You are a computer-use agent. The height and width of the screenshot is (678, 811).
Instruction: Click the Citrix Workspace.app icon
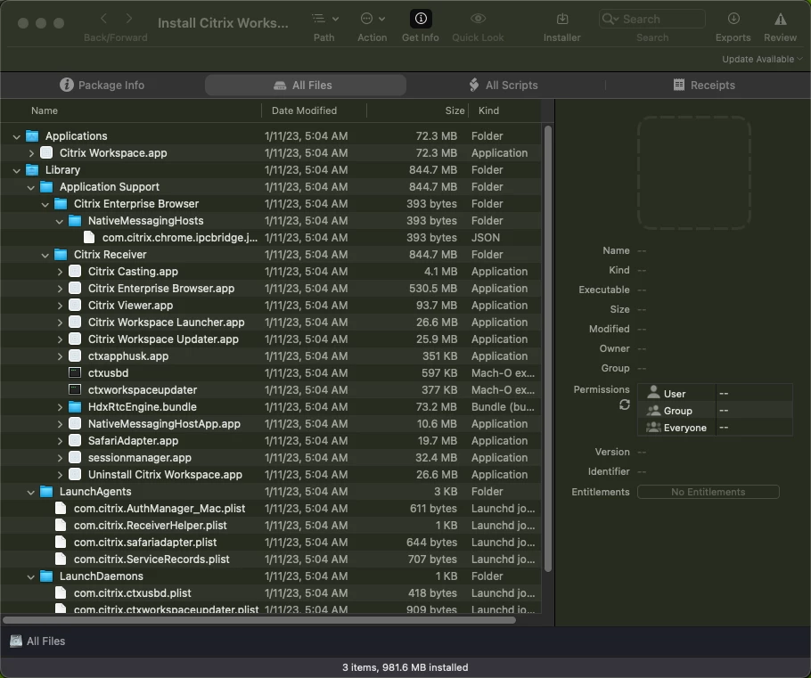tap(46, 153)
